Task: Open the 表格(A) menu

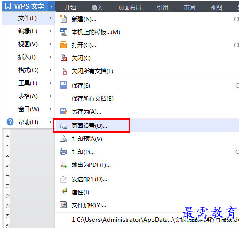Action: tap(28, 96)
